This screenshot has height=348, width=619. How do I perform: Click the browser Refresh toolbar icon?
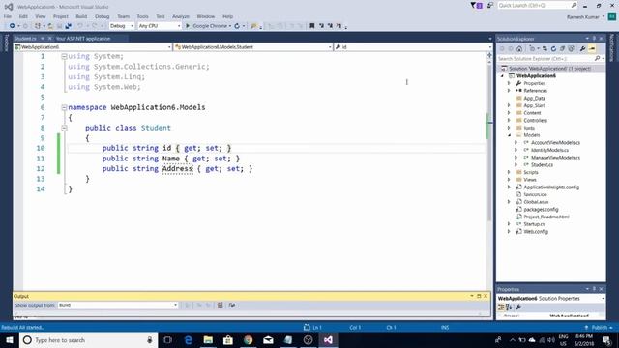(x=237, y=26)
